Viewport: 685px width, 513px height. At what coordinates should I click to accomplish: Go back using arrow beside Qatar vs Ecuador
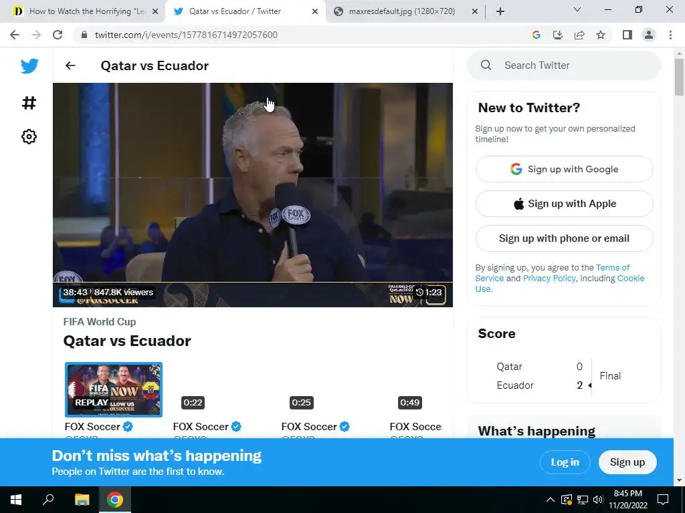[70, 65]
